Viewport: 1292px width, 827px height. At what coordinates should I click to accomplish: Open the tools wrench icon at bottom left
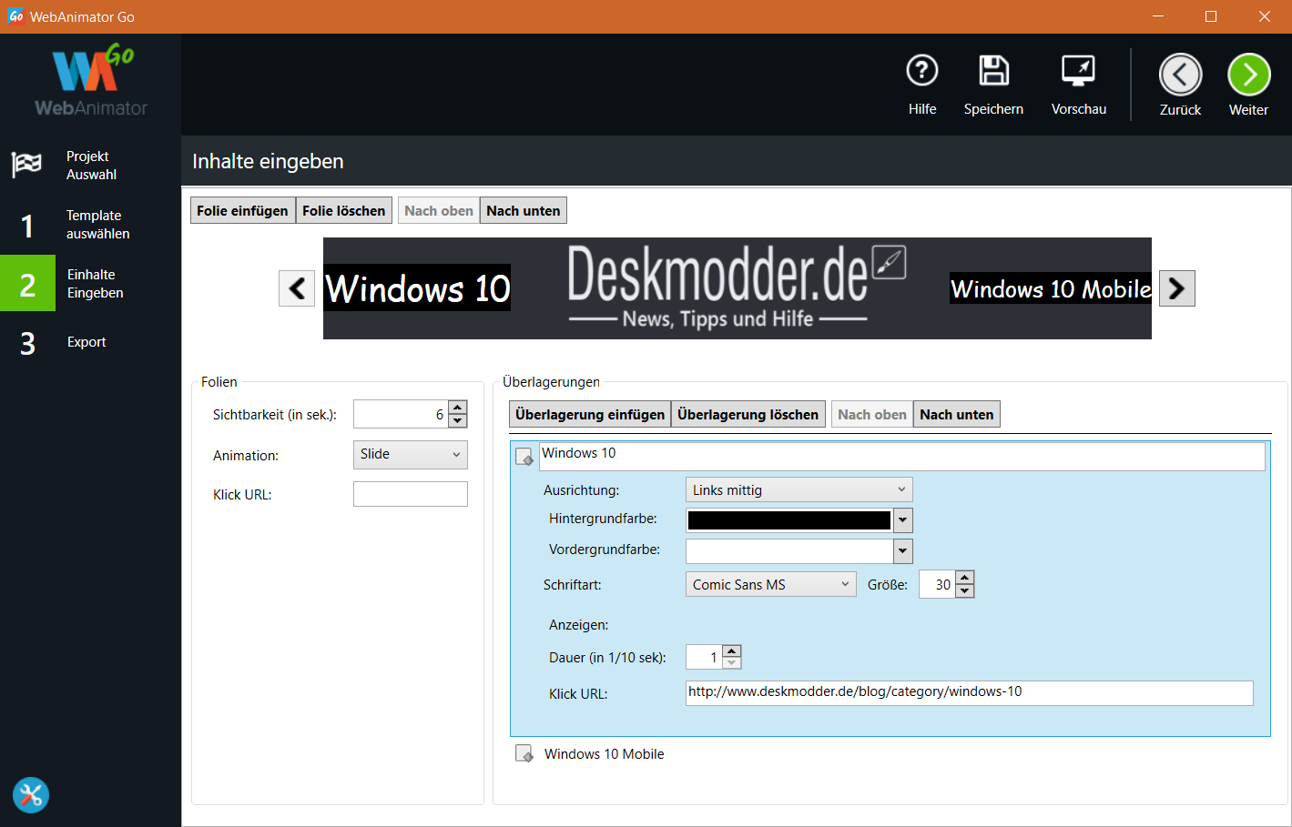[31, 795]
